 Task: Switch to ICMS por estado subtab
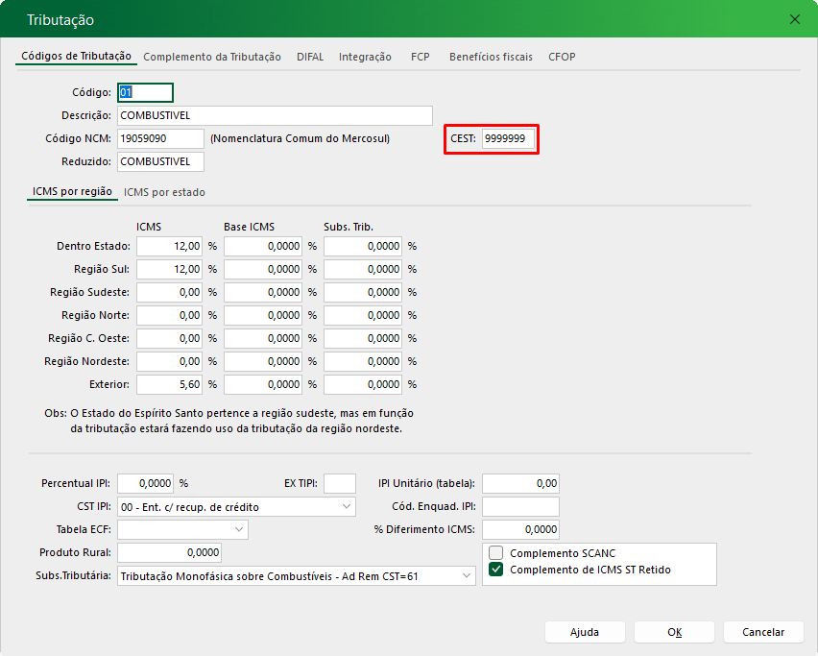[x=164, y=192]
